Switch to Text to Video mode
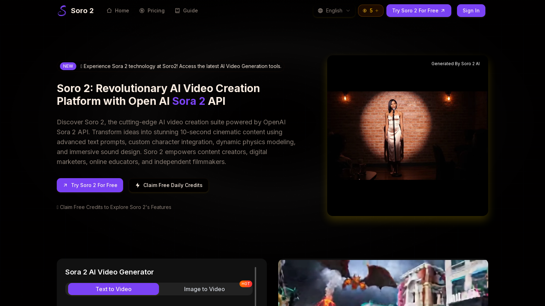This screenshot has width=545, height=306. click(x=114, y=289)
